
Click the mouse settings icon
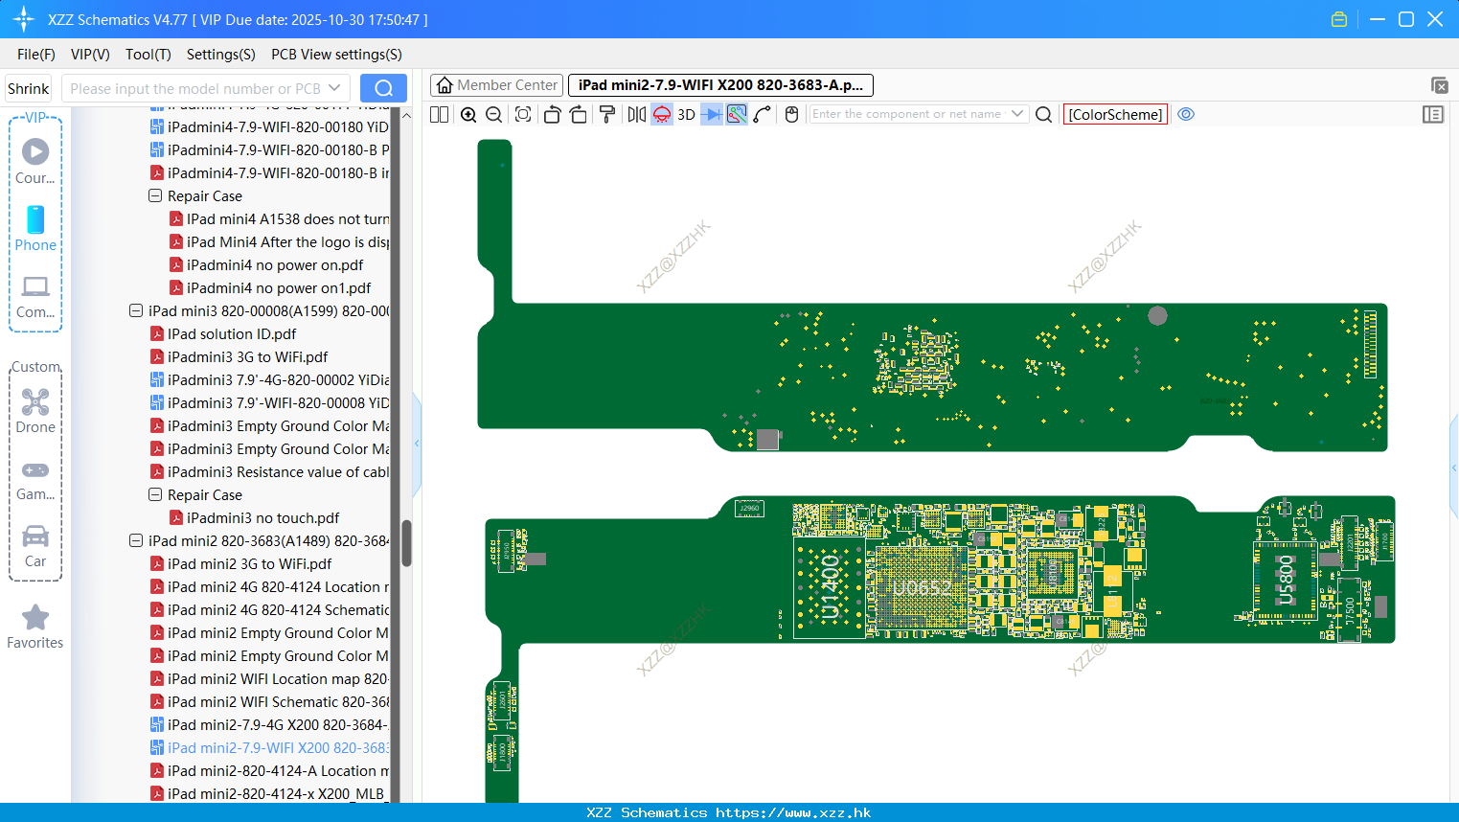pyautogui.click(x=791, y=114)
